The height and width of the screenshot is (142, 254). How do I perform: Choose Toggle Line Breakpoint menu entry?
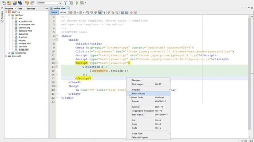click(148, 111)
